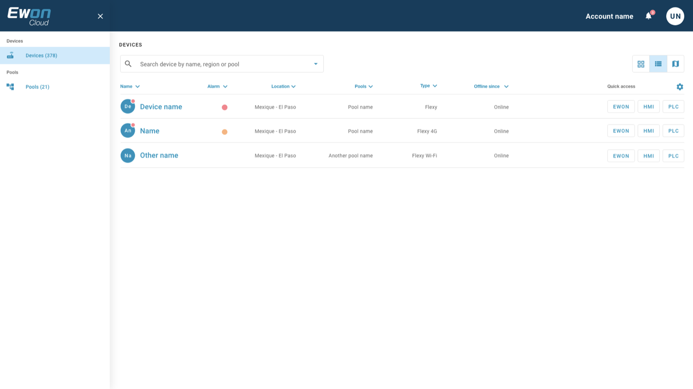Switch to grid view
Screen dimensions: 693x389
[x=641, y=64]
